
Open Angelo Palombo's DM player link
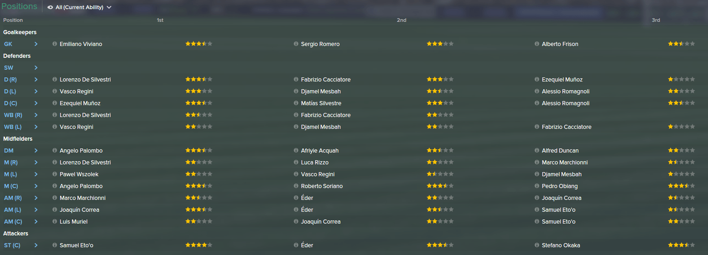[x=81, y=151]
